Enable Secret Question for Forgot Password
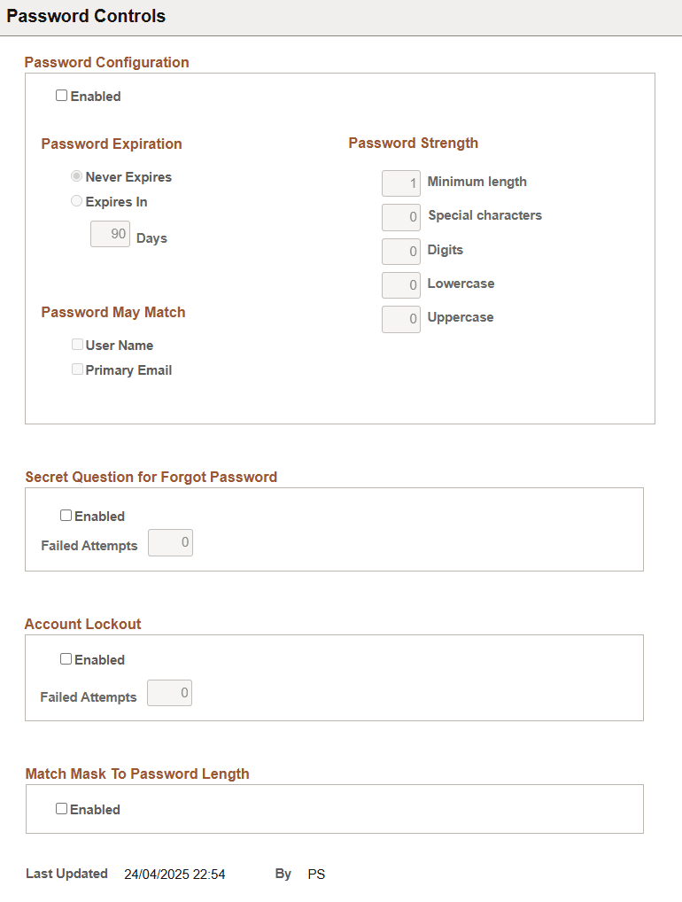Image resolution: width=682 pixels, height=902 pixels. [x=66, y=514]
